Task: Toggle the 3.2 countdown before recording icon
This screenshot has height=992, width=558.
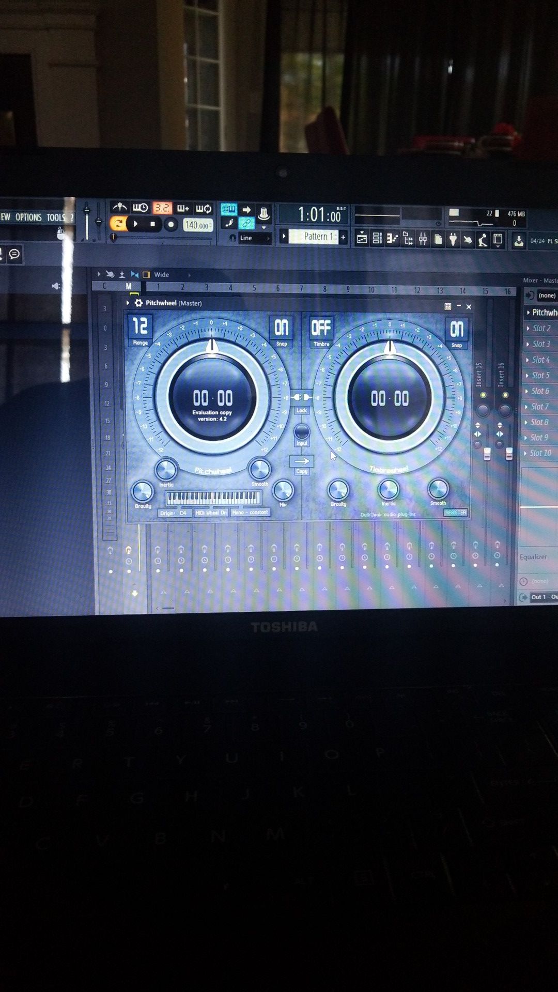Action: pyautogui.click(x=162, y=208)
